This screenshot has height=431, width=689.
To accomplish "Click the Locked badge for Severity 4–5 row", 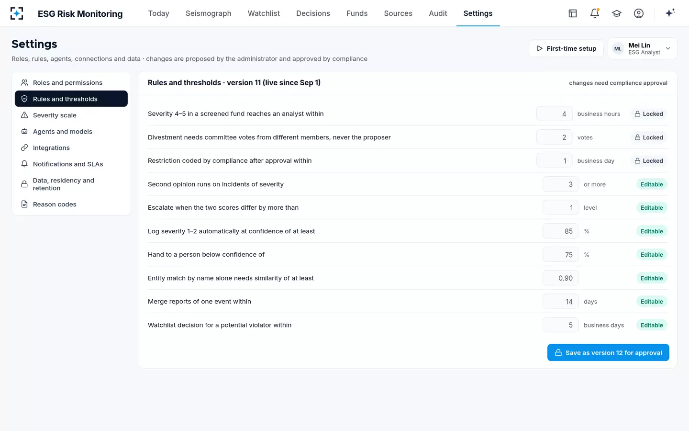I will point(649,114).
